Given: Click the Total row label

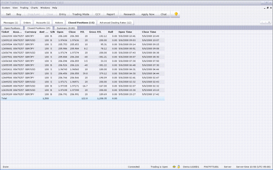Looking at the screenshot, I should 4,98.
